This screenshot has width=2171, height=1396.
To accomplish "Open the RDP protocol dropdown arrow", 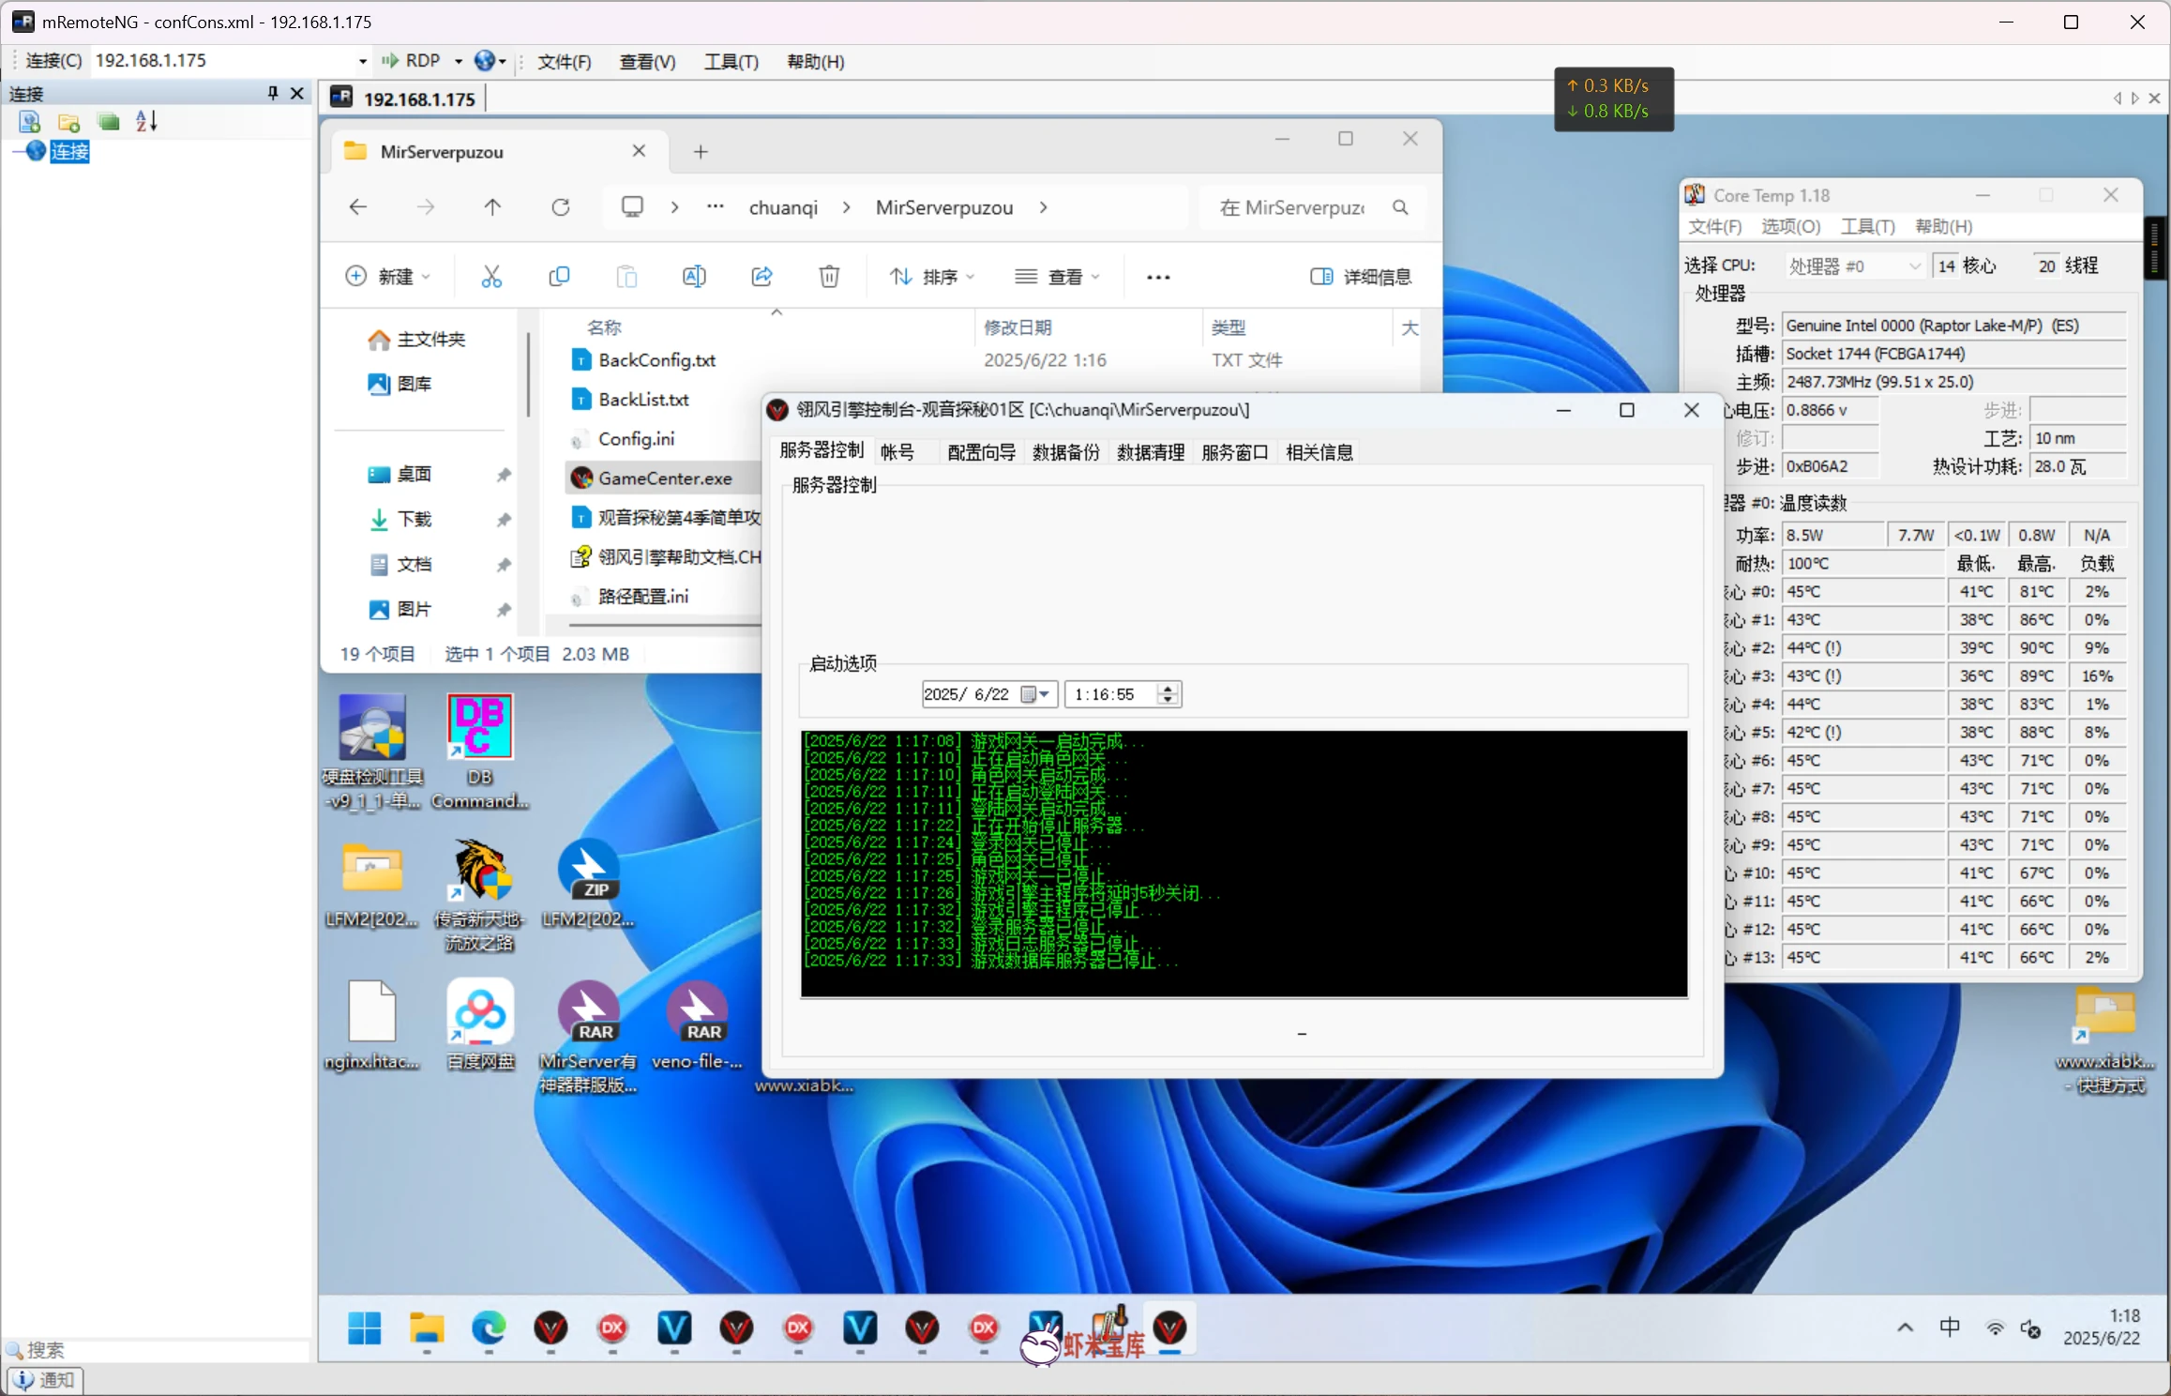I will click(459, 61).
